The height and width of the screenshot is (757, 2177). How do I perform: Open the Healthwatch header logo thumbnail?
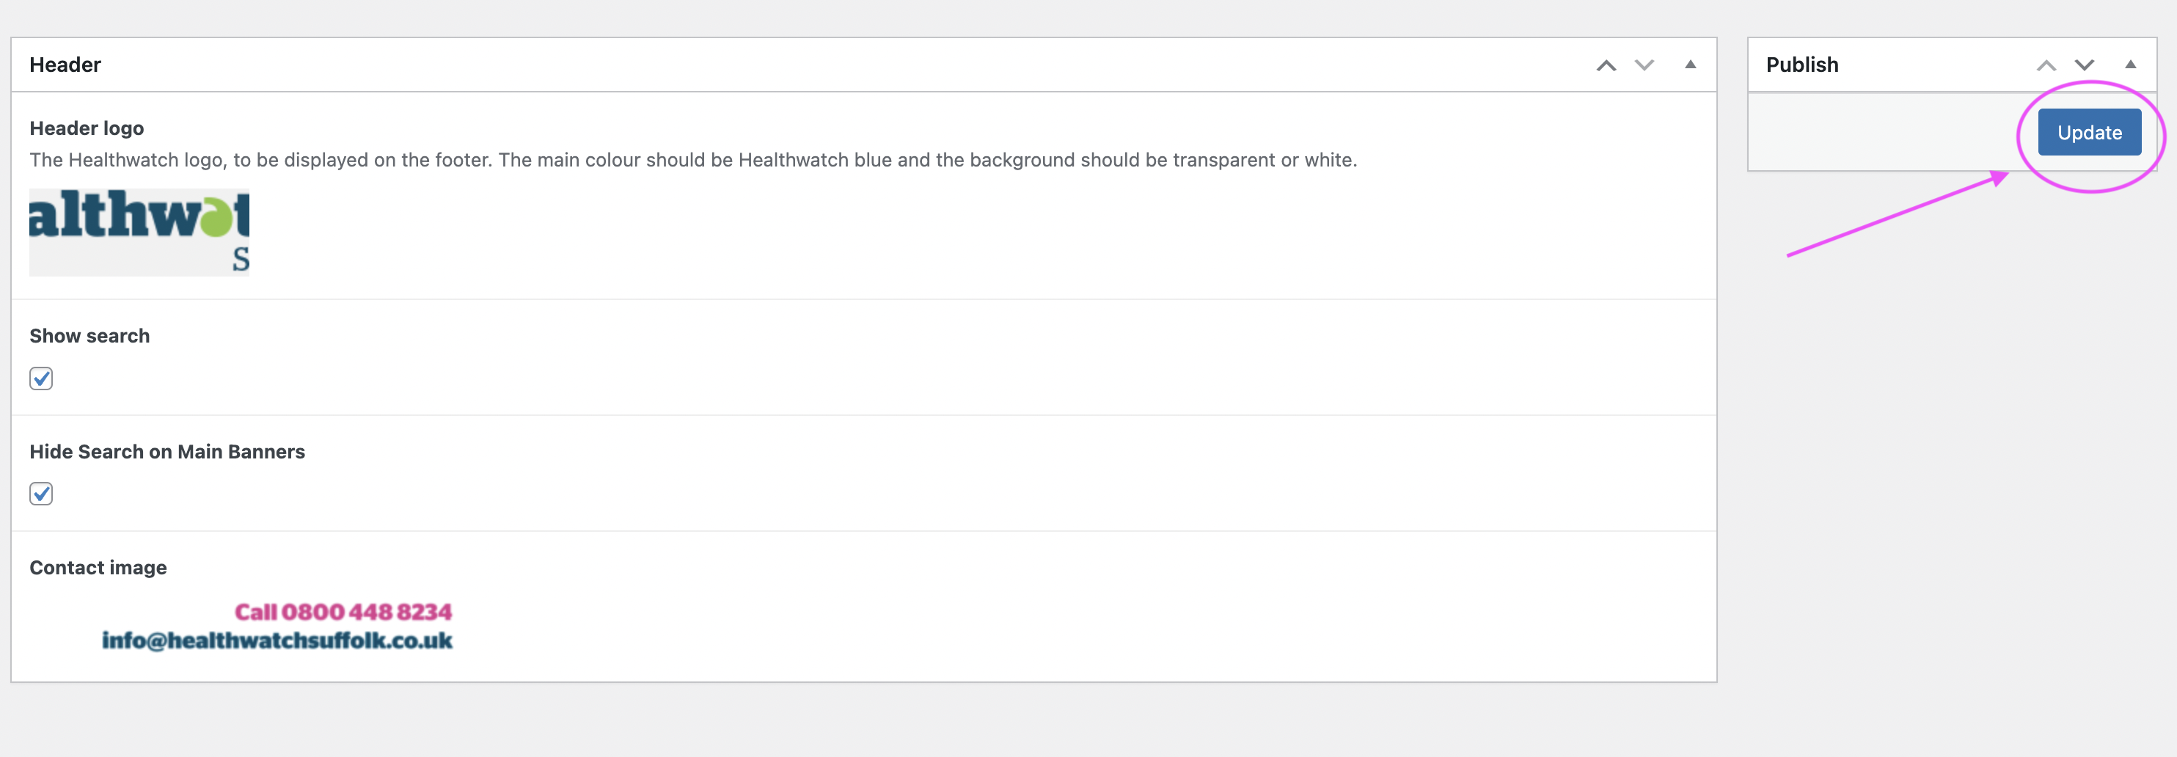139,233
